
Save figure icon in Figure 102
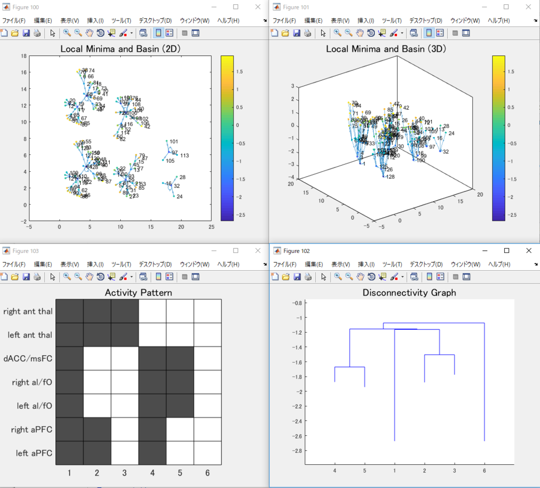[x=297, y=277]
